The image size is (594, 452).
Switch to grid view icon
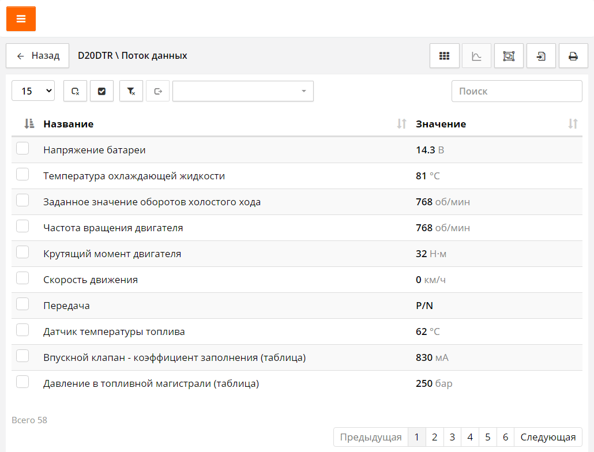click(444, 56)
